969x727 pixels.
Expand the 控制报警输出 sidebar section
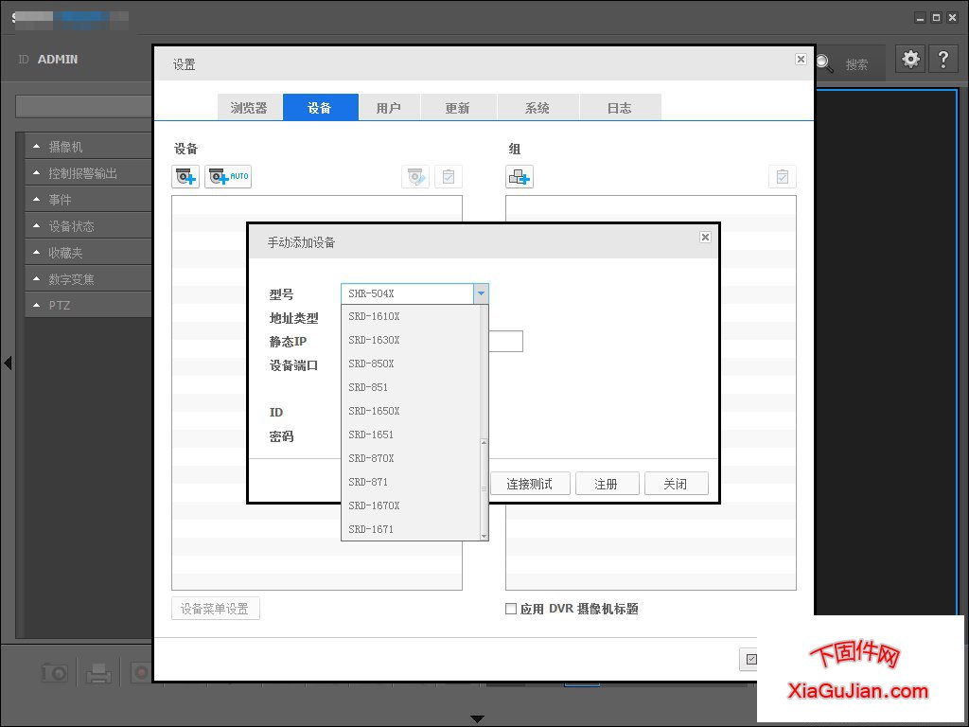88,173
